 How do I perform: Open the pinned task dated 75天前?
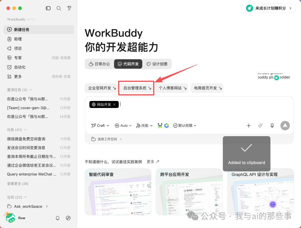click(x=39, y=99)
